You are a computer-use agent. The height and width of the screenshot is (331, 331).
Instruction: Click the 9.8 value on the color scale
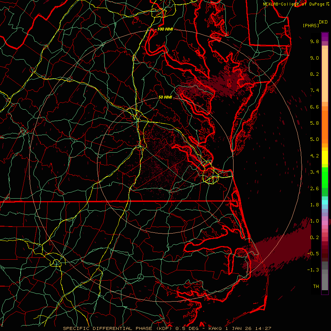tap(314, 41)
